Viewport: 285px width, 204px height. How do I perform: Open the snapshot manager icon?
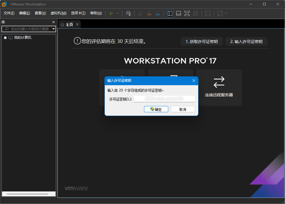(x=158, y=13)
